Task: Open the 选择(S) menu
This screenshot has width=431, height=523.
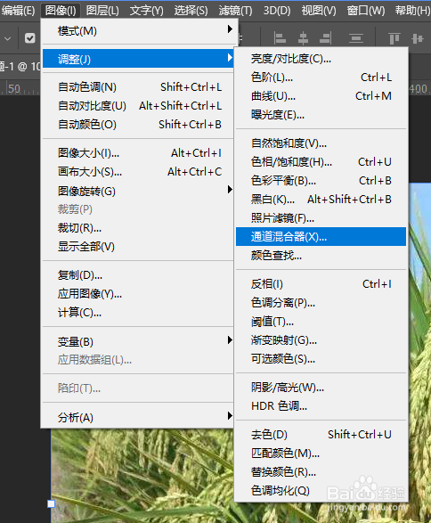Action: 191,11
